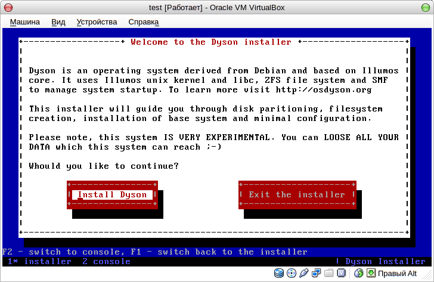Click the USB devices status icon
Image resolution: width=434 pixels, height=282 pixels.
tap(303, 273)
